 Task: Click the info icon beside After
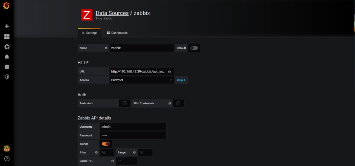(96, 153)
